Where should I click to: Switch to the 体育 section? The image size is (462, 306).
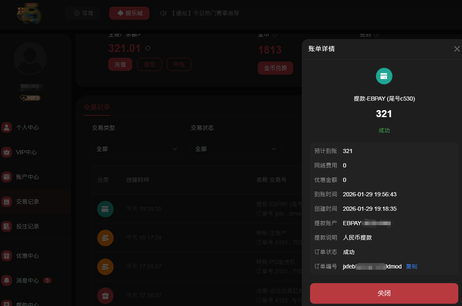click(83, 13)
